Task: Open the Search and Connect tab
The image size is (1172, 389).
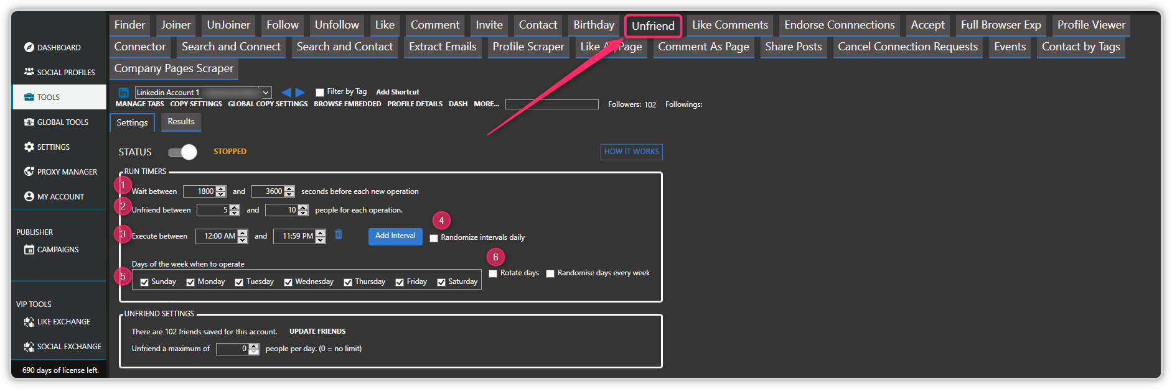Action: click(x=232, y=47)
